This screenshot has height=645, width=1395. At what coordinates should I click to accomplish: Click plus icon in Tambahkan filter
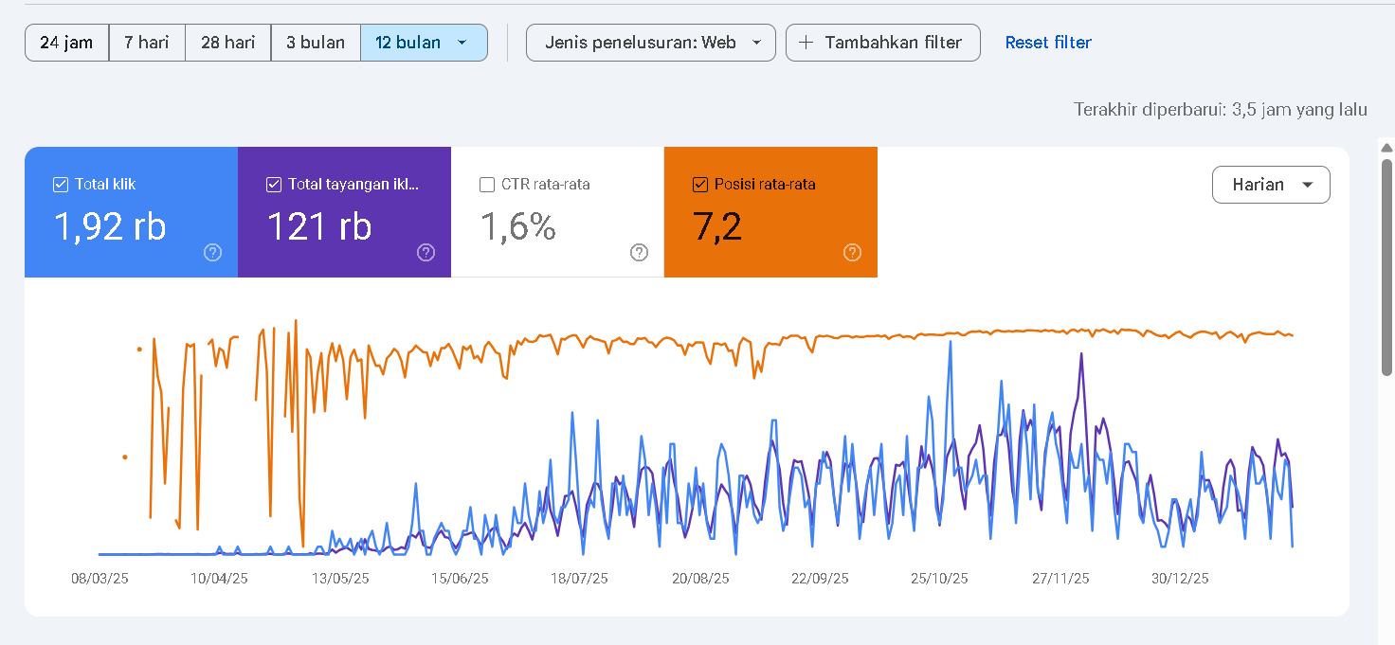point(806,43)
